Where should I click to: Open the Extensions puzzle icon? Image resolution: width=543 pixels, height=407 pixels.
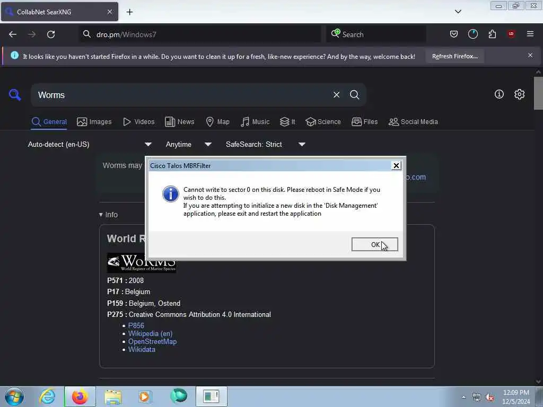(492, 34)
